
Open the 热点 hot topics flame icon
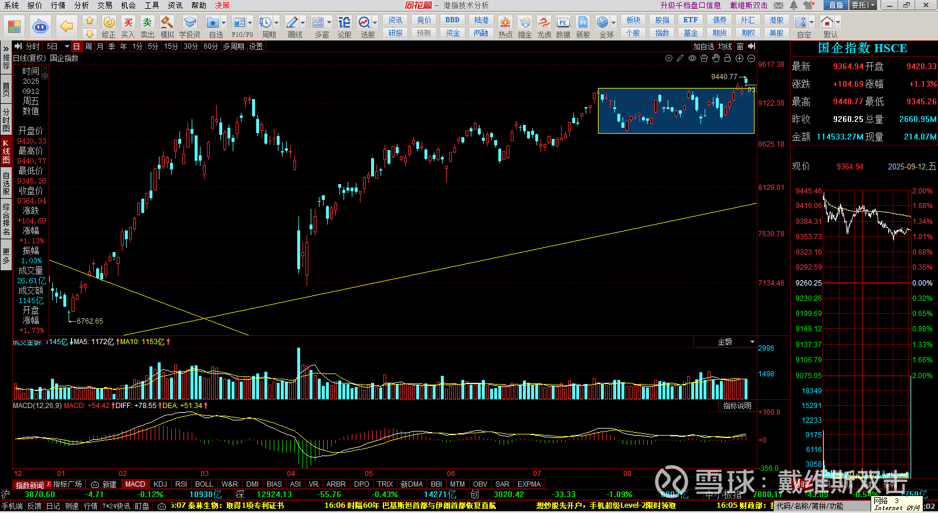[x=505, y=23]
